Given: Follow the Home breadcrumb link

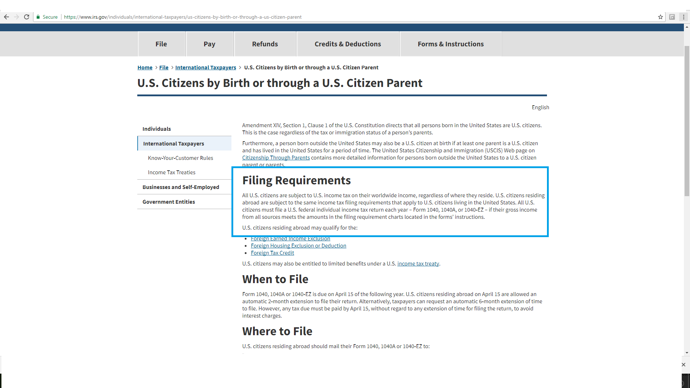Looking at the screenshot, I should [x=145, y=68].
